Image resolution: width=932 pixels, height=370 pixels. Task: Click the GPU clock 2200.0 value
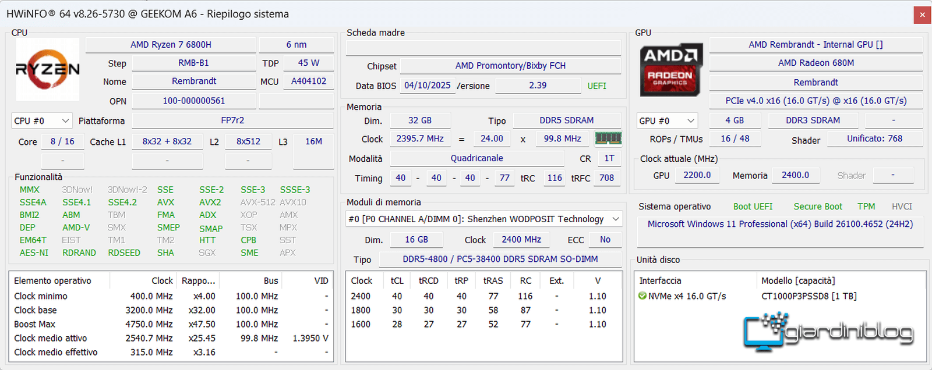pos(697,175)
